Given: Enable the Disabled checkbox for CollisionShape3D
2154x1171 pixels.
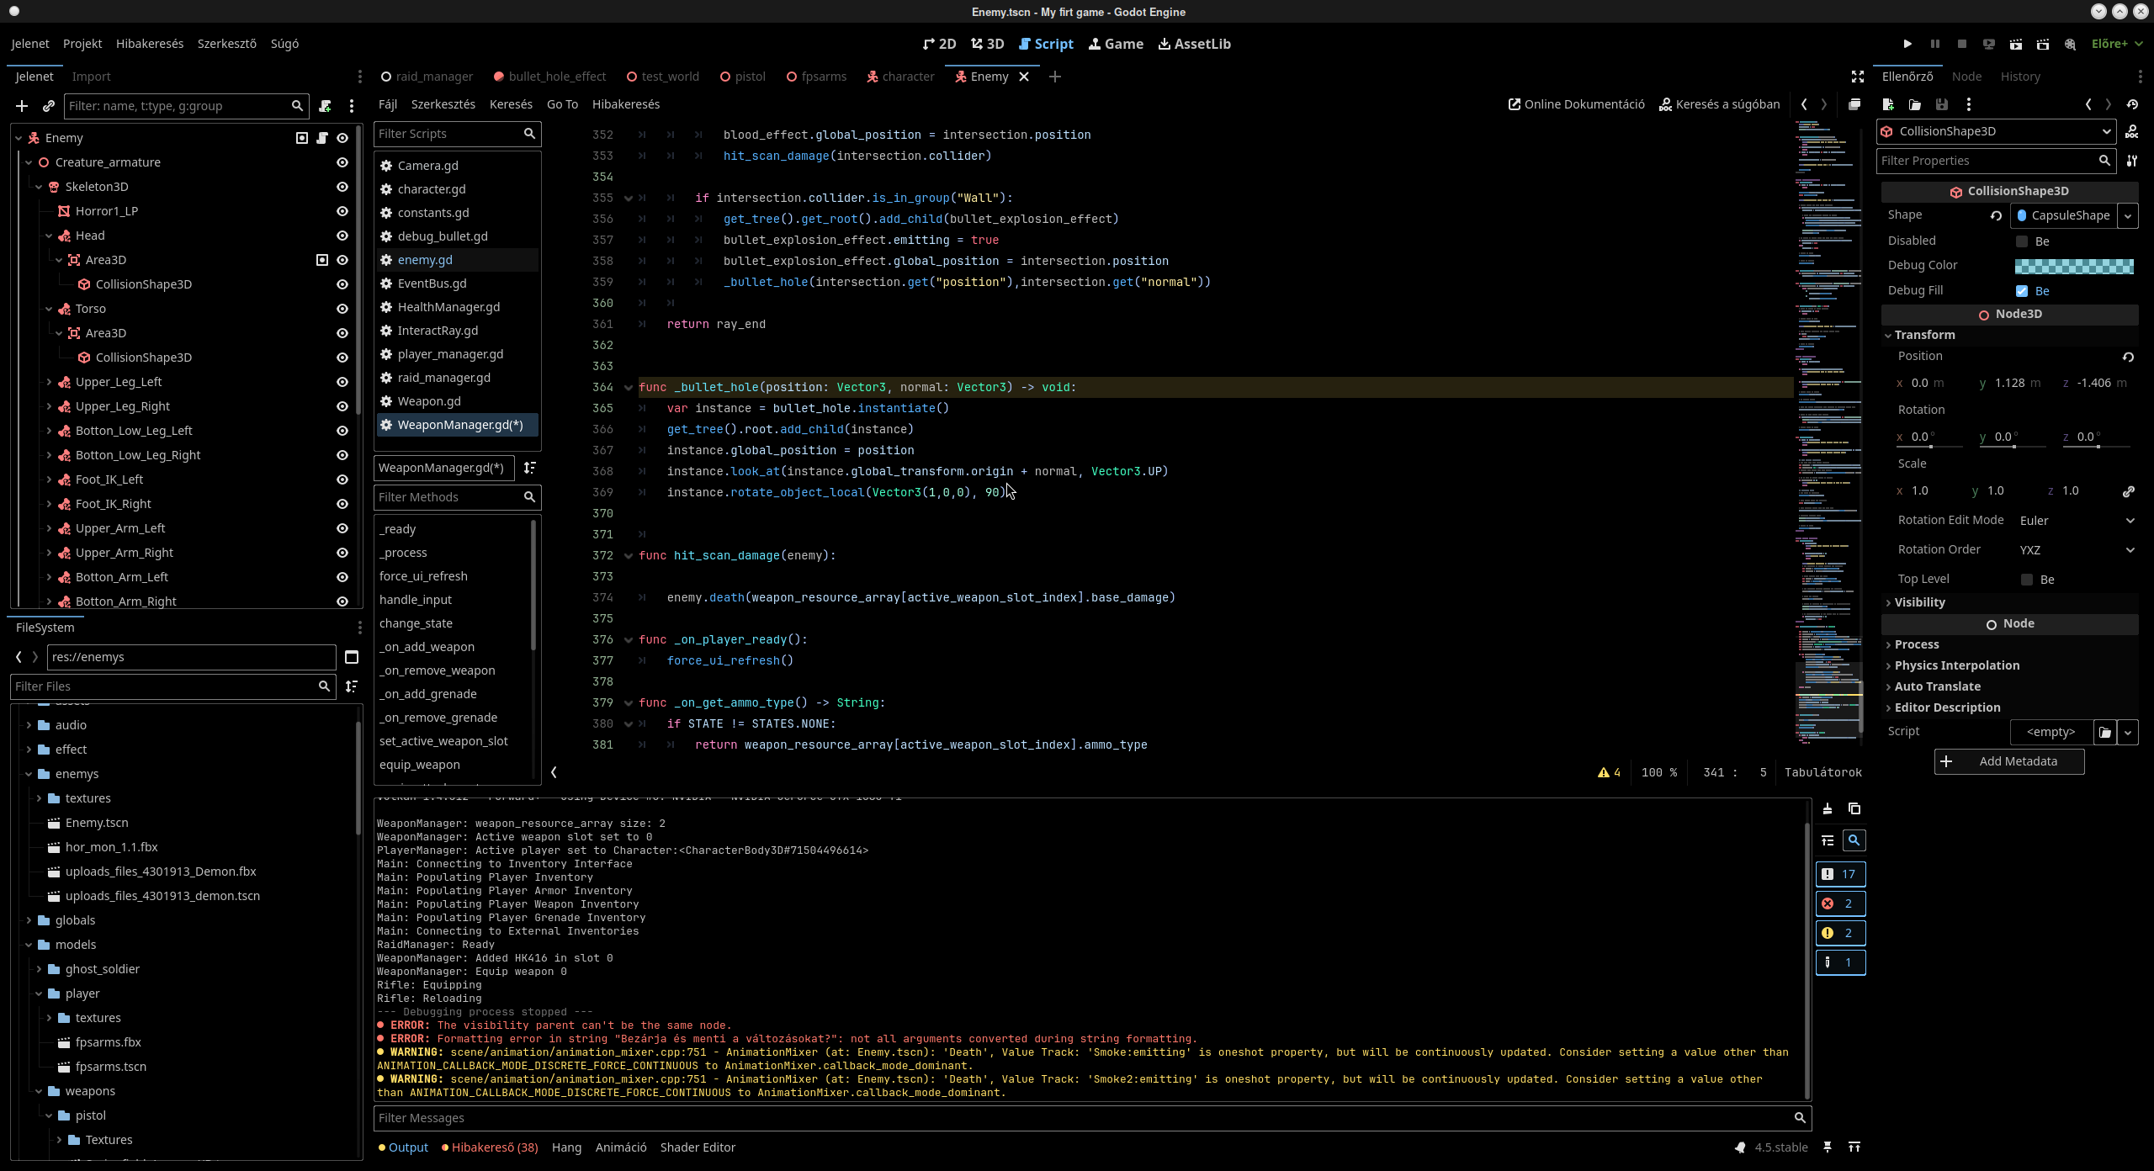Looking at the screenshot, I should [x=2023, y=241].
